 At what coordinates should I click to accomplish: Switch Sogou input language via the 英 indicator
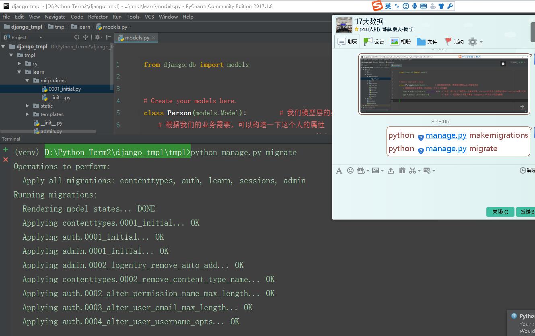coord(388,6)
